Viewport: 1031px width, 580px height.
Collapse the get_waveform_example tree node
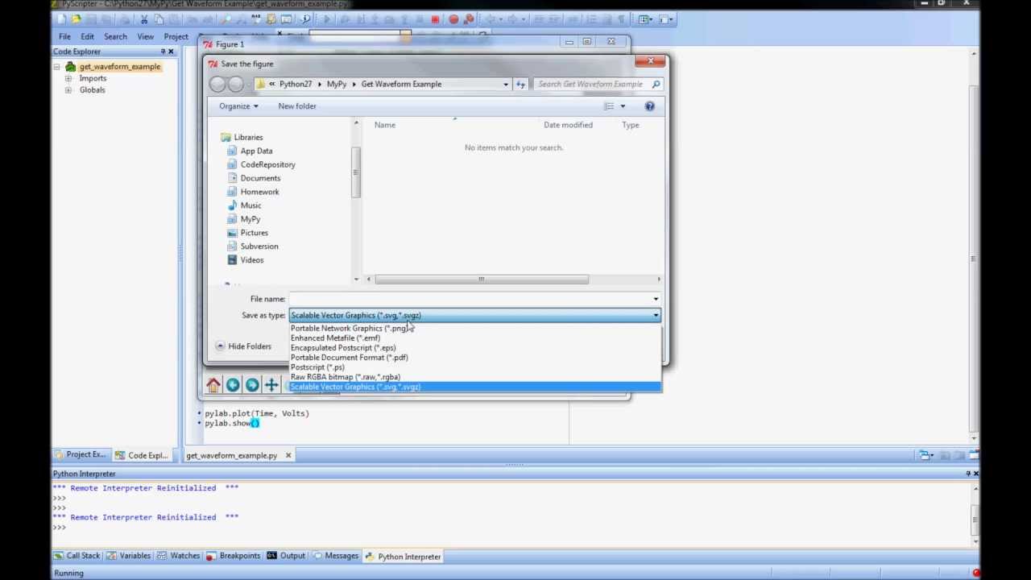click(57, 67)
